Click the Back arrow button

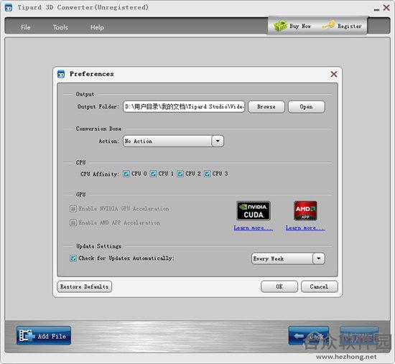click(x=308, y=335)
